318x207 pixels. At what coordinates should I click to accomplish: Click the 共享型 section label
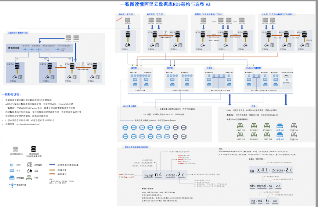[x=209, y=68]
